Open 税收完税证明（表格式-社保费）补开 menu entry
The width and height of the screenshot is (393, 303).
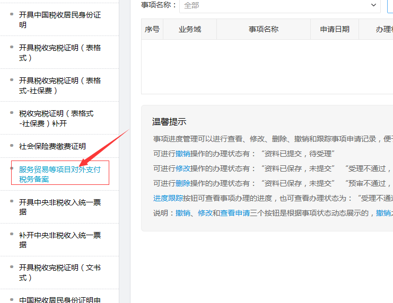(56, 119)
